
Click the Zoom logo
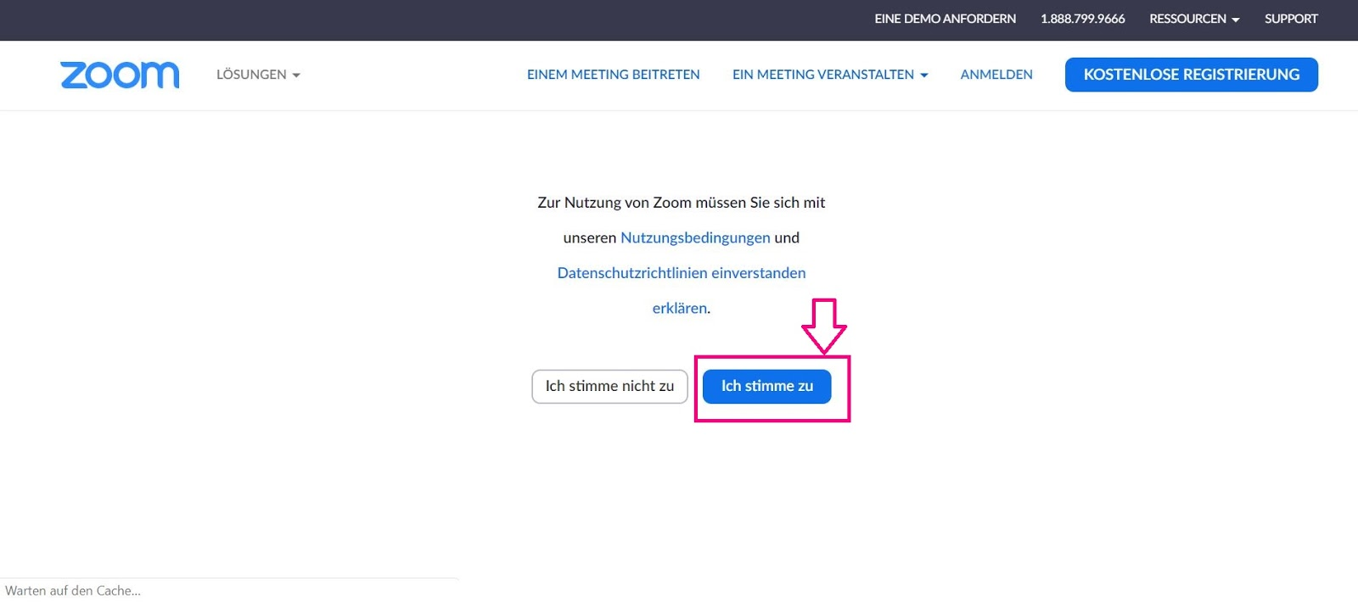coord(120,75)
